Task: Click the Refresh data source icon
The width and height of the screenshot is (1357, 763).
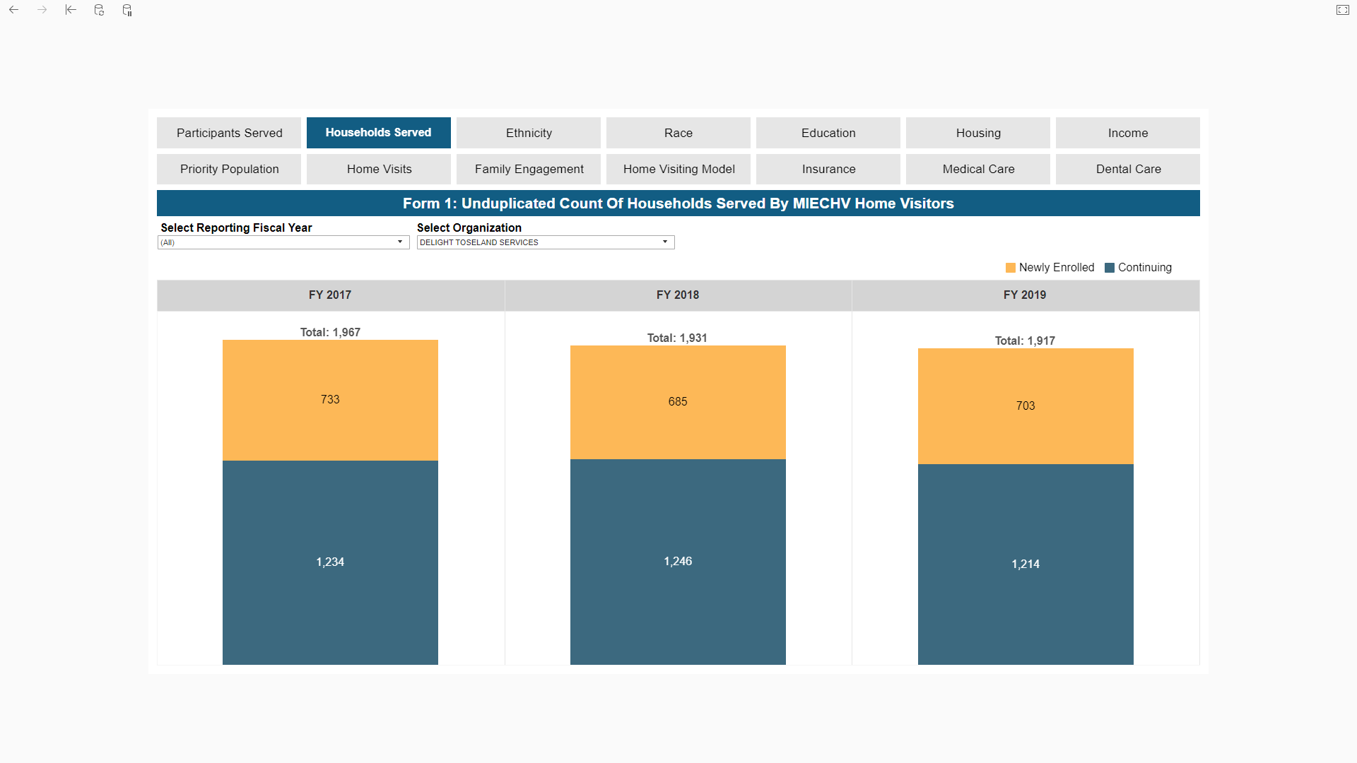Action: tap(99, 10)
